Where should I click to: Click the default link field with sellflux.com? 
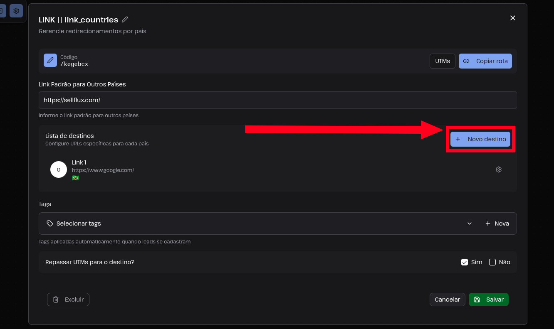(278, 100)
